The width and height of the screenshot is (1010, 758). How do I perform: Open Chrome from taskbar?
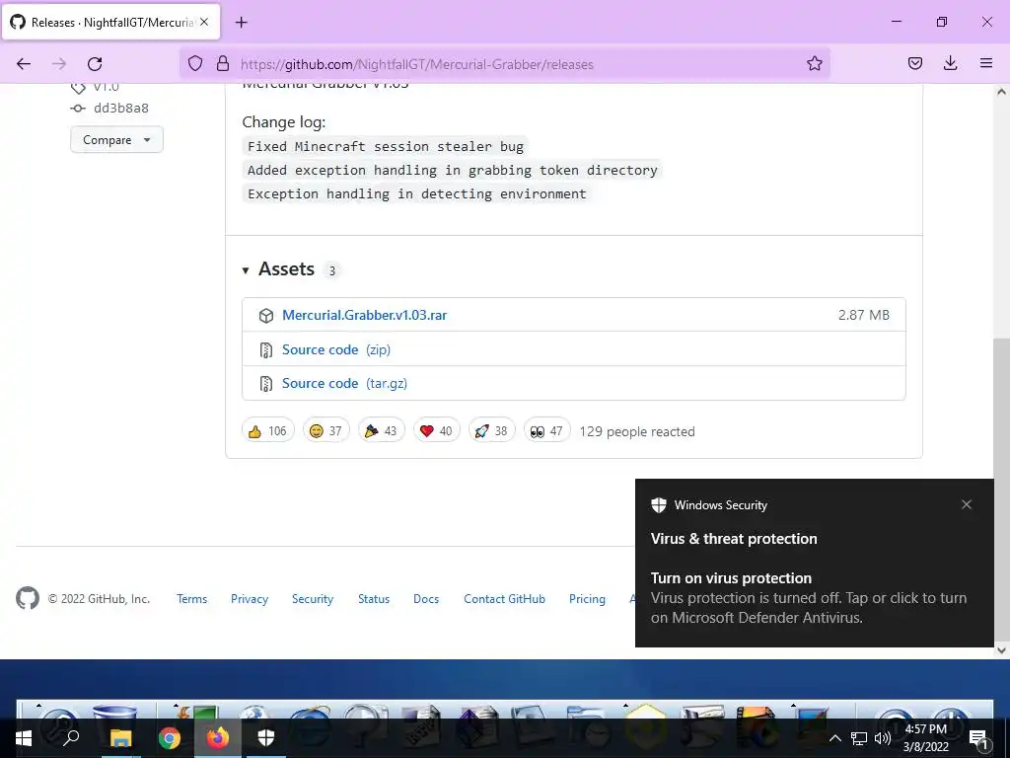(x=170, y=738)
